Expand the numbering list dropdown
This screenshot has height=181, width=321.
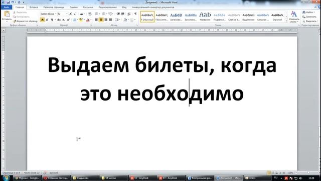(106, 14)
